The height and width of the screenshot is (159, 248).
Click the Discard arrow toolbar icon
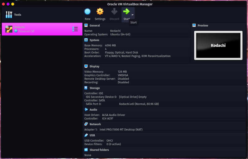[x=114, y=11]
